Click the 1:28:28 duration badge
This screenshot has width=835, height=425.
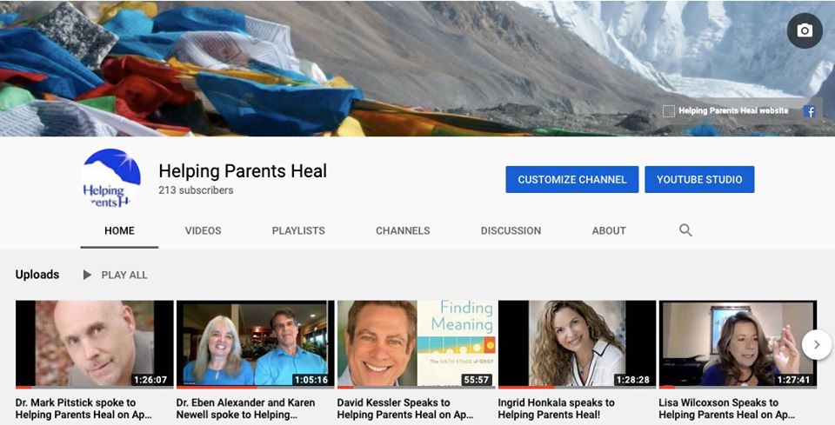633,380
